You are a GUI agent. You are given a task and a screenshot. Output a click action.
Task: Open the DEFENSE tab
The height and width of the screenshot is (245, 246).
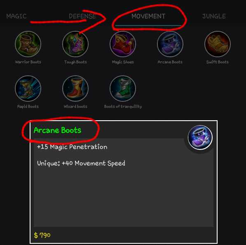point(82,16)
